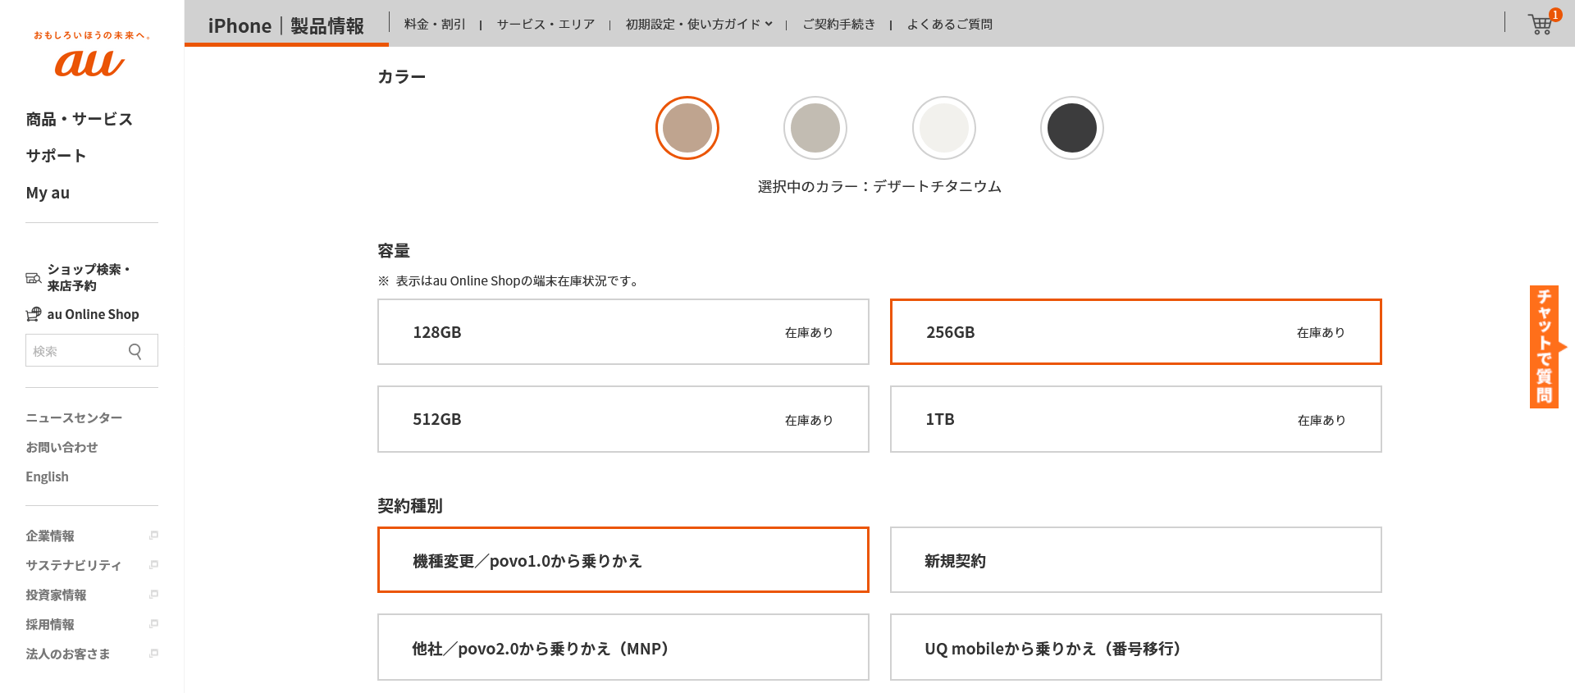The height and width of the screenshot is (693, 1575).
Task: Open ニュースセンター link
Action: coord(74,417)
